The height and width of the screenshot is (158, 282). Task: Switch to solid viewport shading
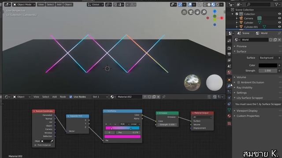[209, 5]
